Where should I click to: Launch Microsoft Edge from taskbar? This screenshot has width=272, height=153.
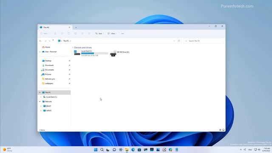tap(133, 150)
